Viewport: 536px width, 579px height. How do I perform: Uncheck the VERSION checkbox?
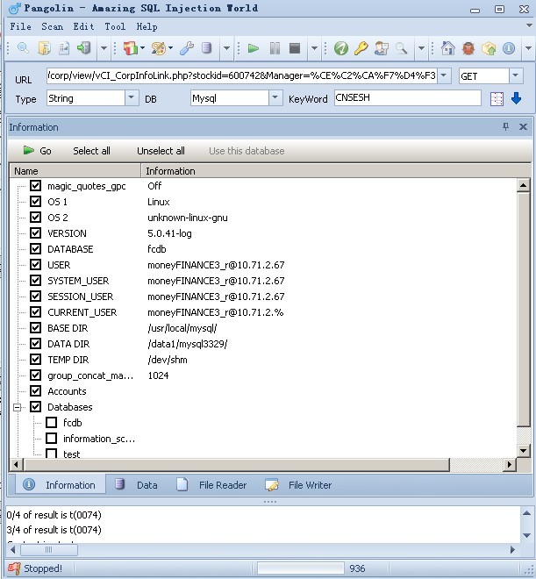35,232
